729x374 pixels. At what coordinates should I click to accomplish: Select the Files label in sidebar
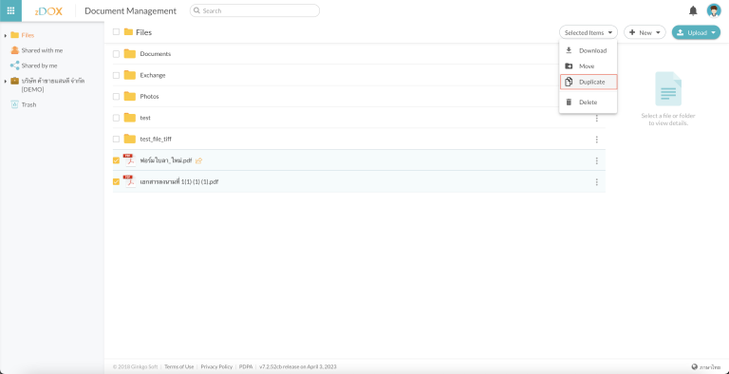point(28,35)
